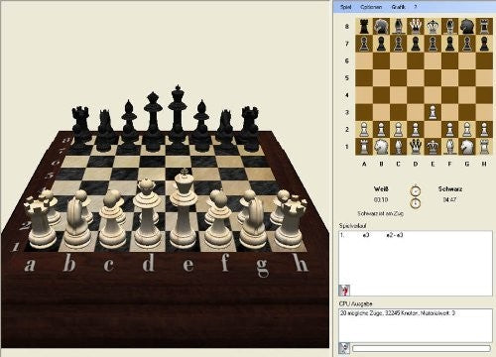Viewport: 496px width, 357px height.
Task: Select white pawn on d2 in 2D board
Action: (x=416, y=130)
